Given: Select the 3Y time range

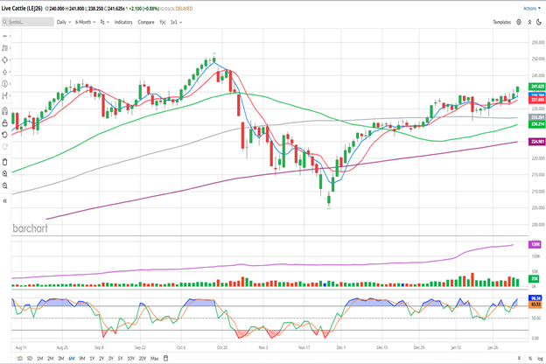Looking at the screenshot, I should (x=111, y=358).
